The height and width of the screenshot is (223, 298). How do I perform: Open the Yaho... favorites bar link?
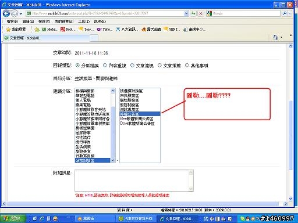tap(105, 29)
